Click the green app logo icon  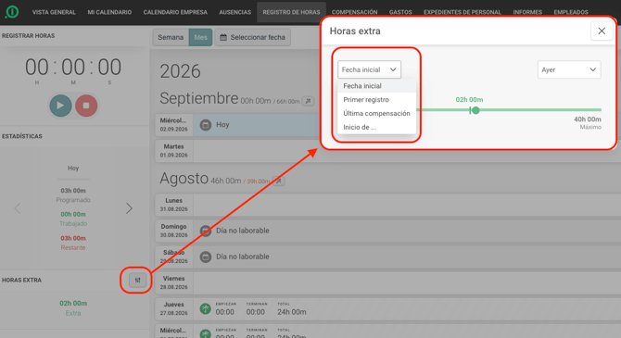pos(12,12)
